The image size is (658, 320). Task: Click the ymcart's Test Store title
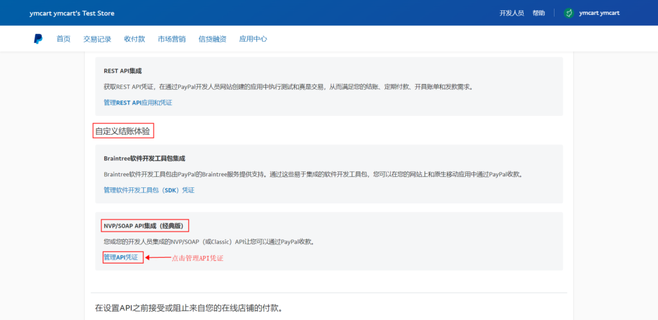(x=72, y=13)
